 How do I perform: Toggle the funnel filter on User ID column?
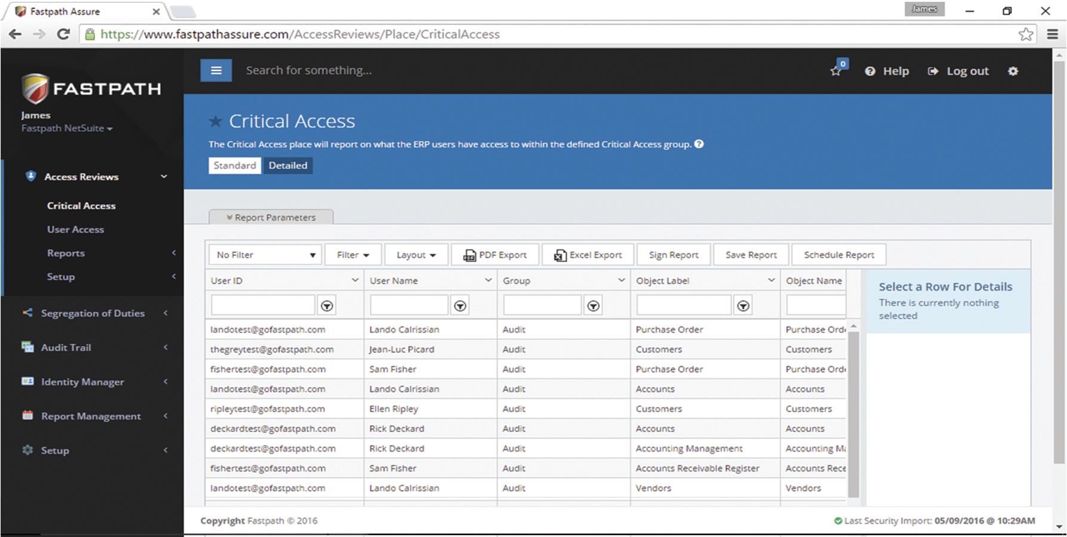click(327, 304)
